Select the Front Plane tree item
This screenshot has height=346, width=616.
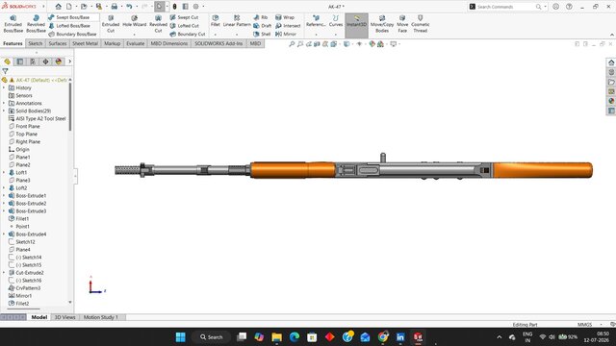point(24,126)
